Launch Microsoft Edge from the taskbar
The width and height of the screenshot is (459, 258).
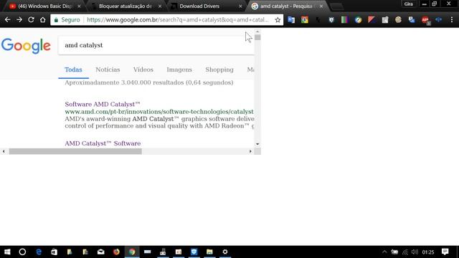[39, 252]
